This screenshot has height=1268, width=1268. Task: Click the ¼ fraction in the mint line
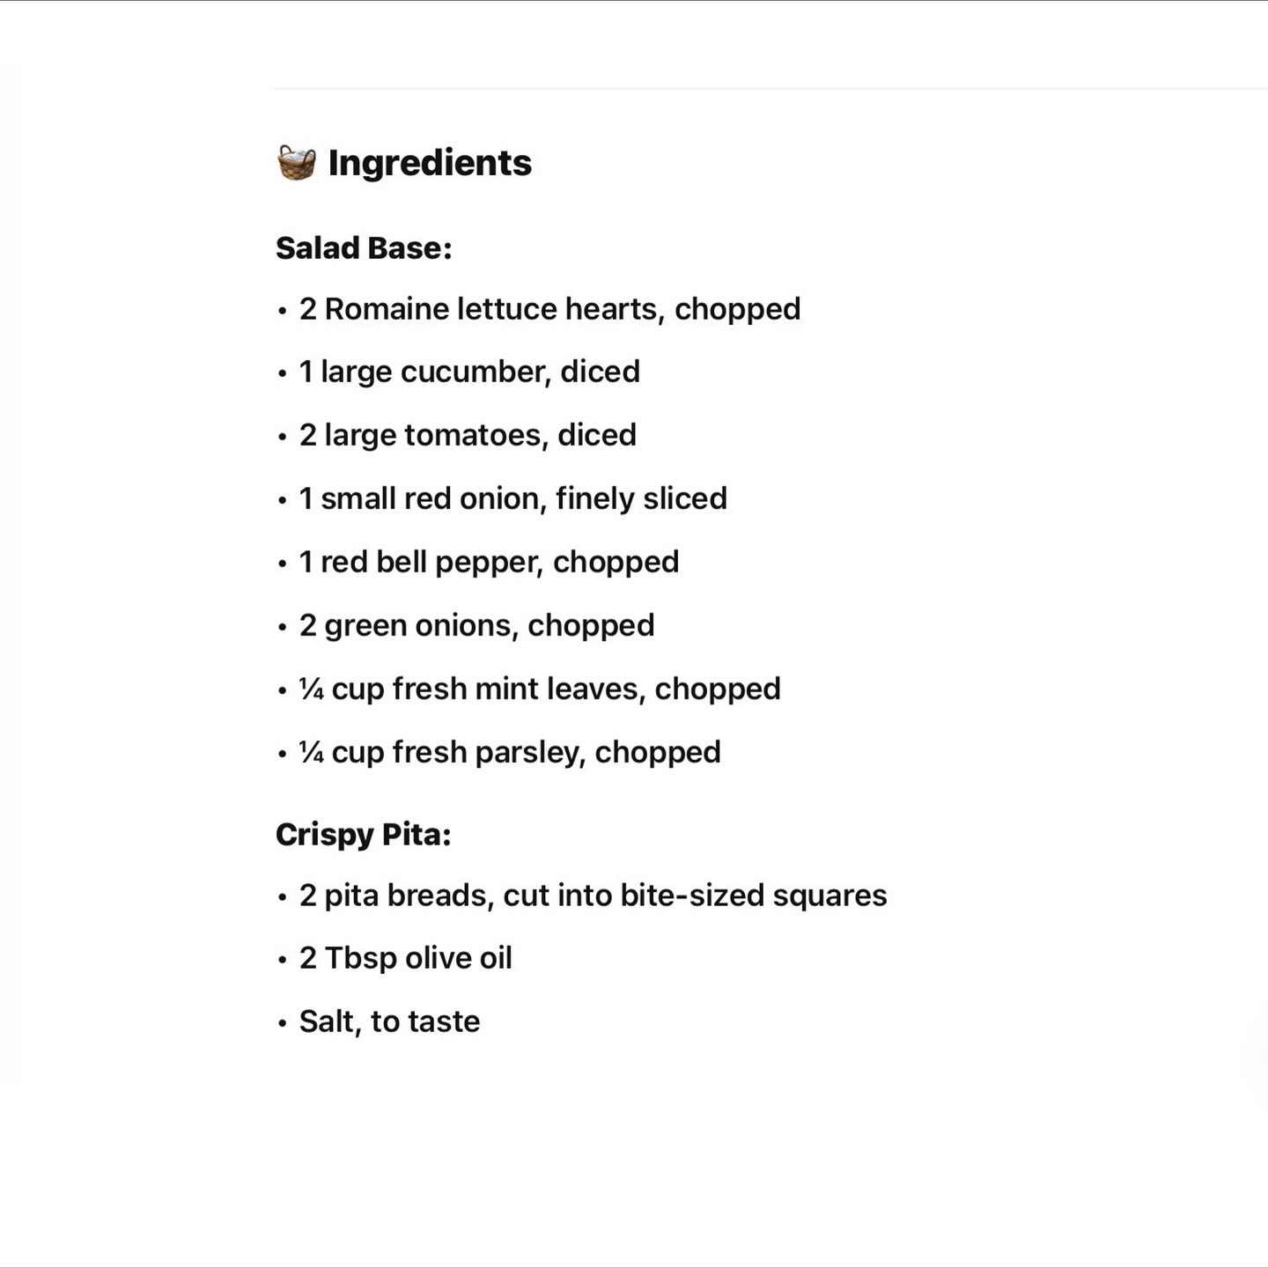tap(312, 689)
